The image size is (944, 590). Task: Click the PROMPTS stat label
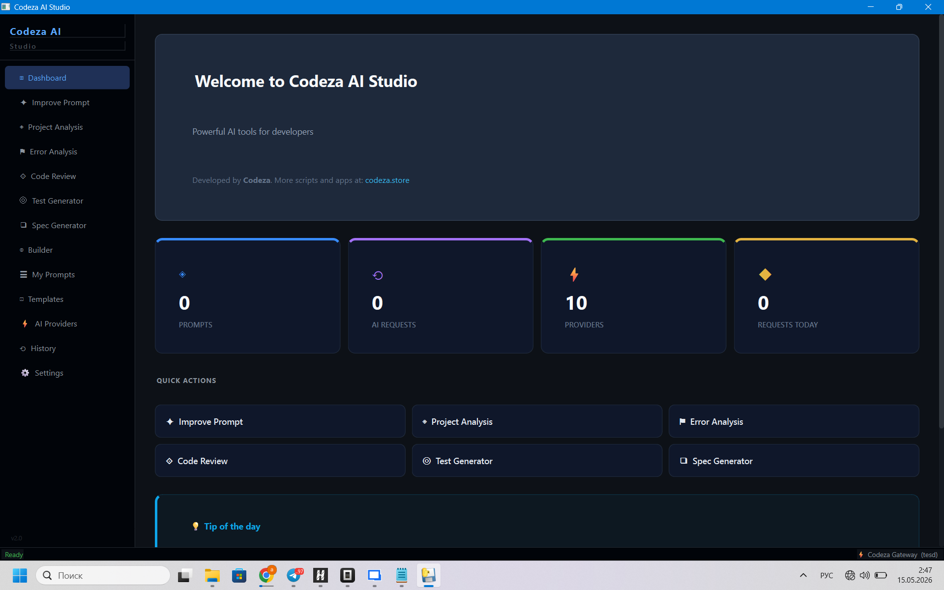click(196, 324)
